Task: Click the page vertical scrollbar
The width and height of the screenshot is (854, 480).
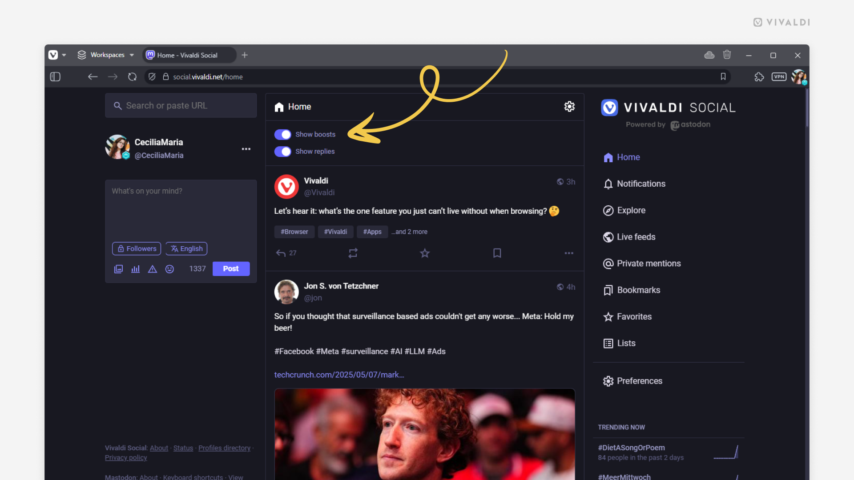Action: (807, 108)
